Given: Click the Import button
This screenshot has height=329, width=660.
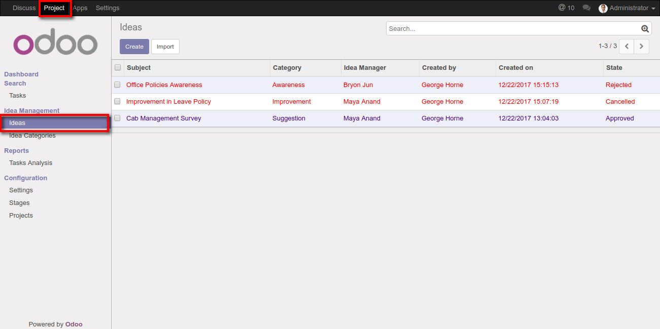Looking at the screenshot, I should tap(165, 47).
